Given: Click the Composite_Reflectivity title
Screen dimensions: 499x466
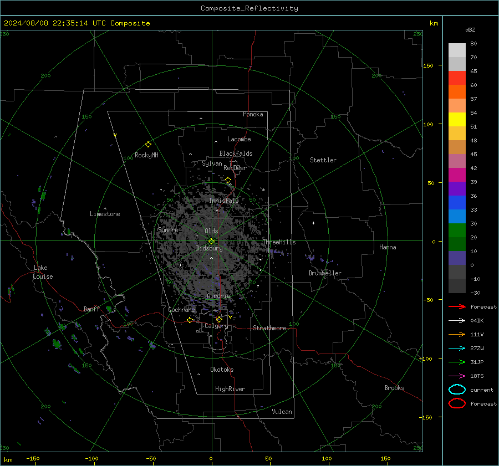Looking at the screenshot, I should (249, 8).
